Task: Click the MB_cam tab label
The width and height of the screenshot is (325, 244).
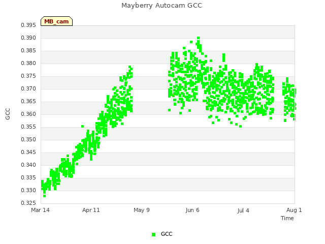Action: 56,21
